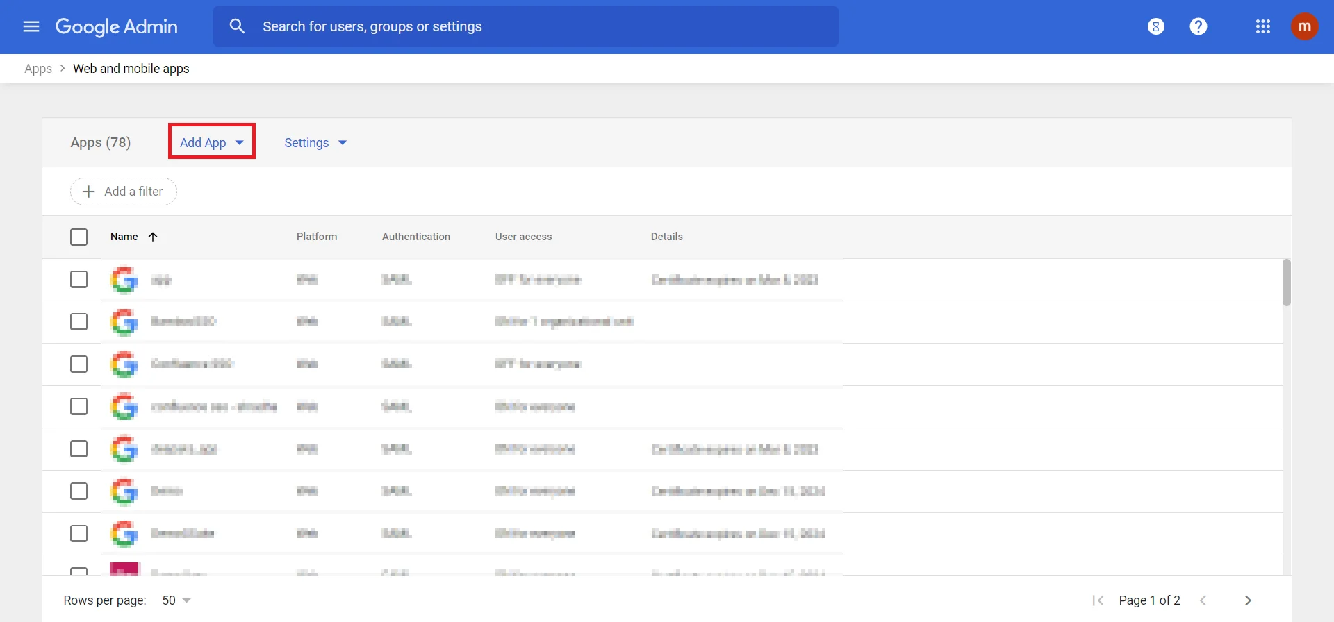Toggle the Name column sort arrow
The image size is (1334, 622).
pyautogui.click(x=153, y=237)
